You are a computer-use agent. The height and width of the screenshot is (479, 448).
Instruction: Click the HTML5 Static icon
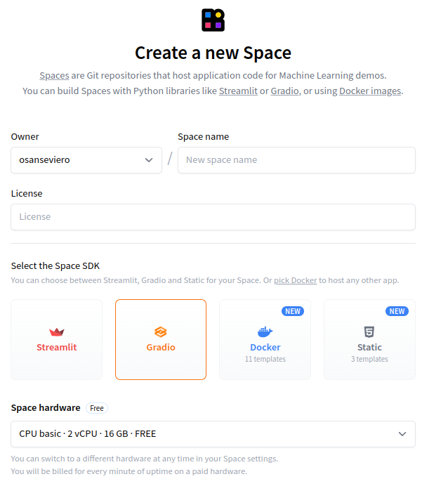[369, 332]
